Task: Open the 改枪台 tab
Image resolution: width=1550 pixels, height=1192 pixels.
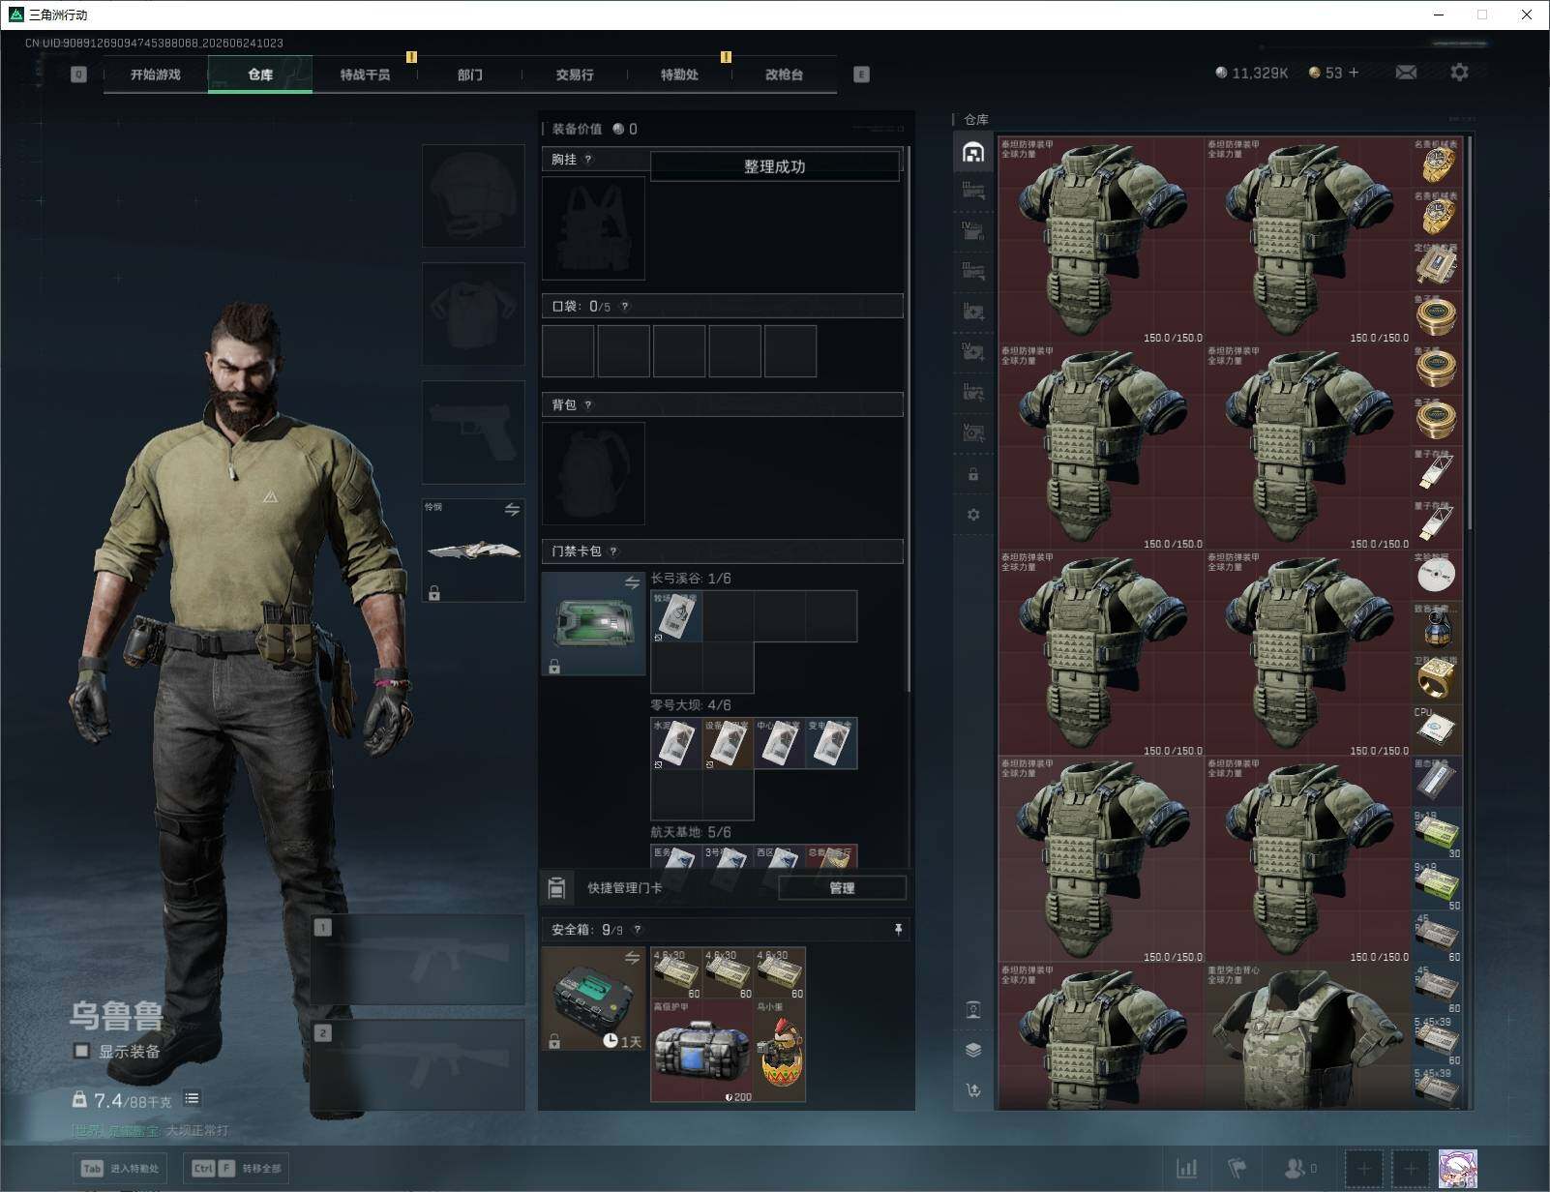Action: pyautogui.click(x=784, y=74)
